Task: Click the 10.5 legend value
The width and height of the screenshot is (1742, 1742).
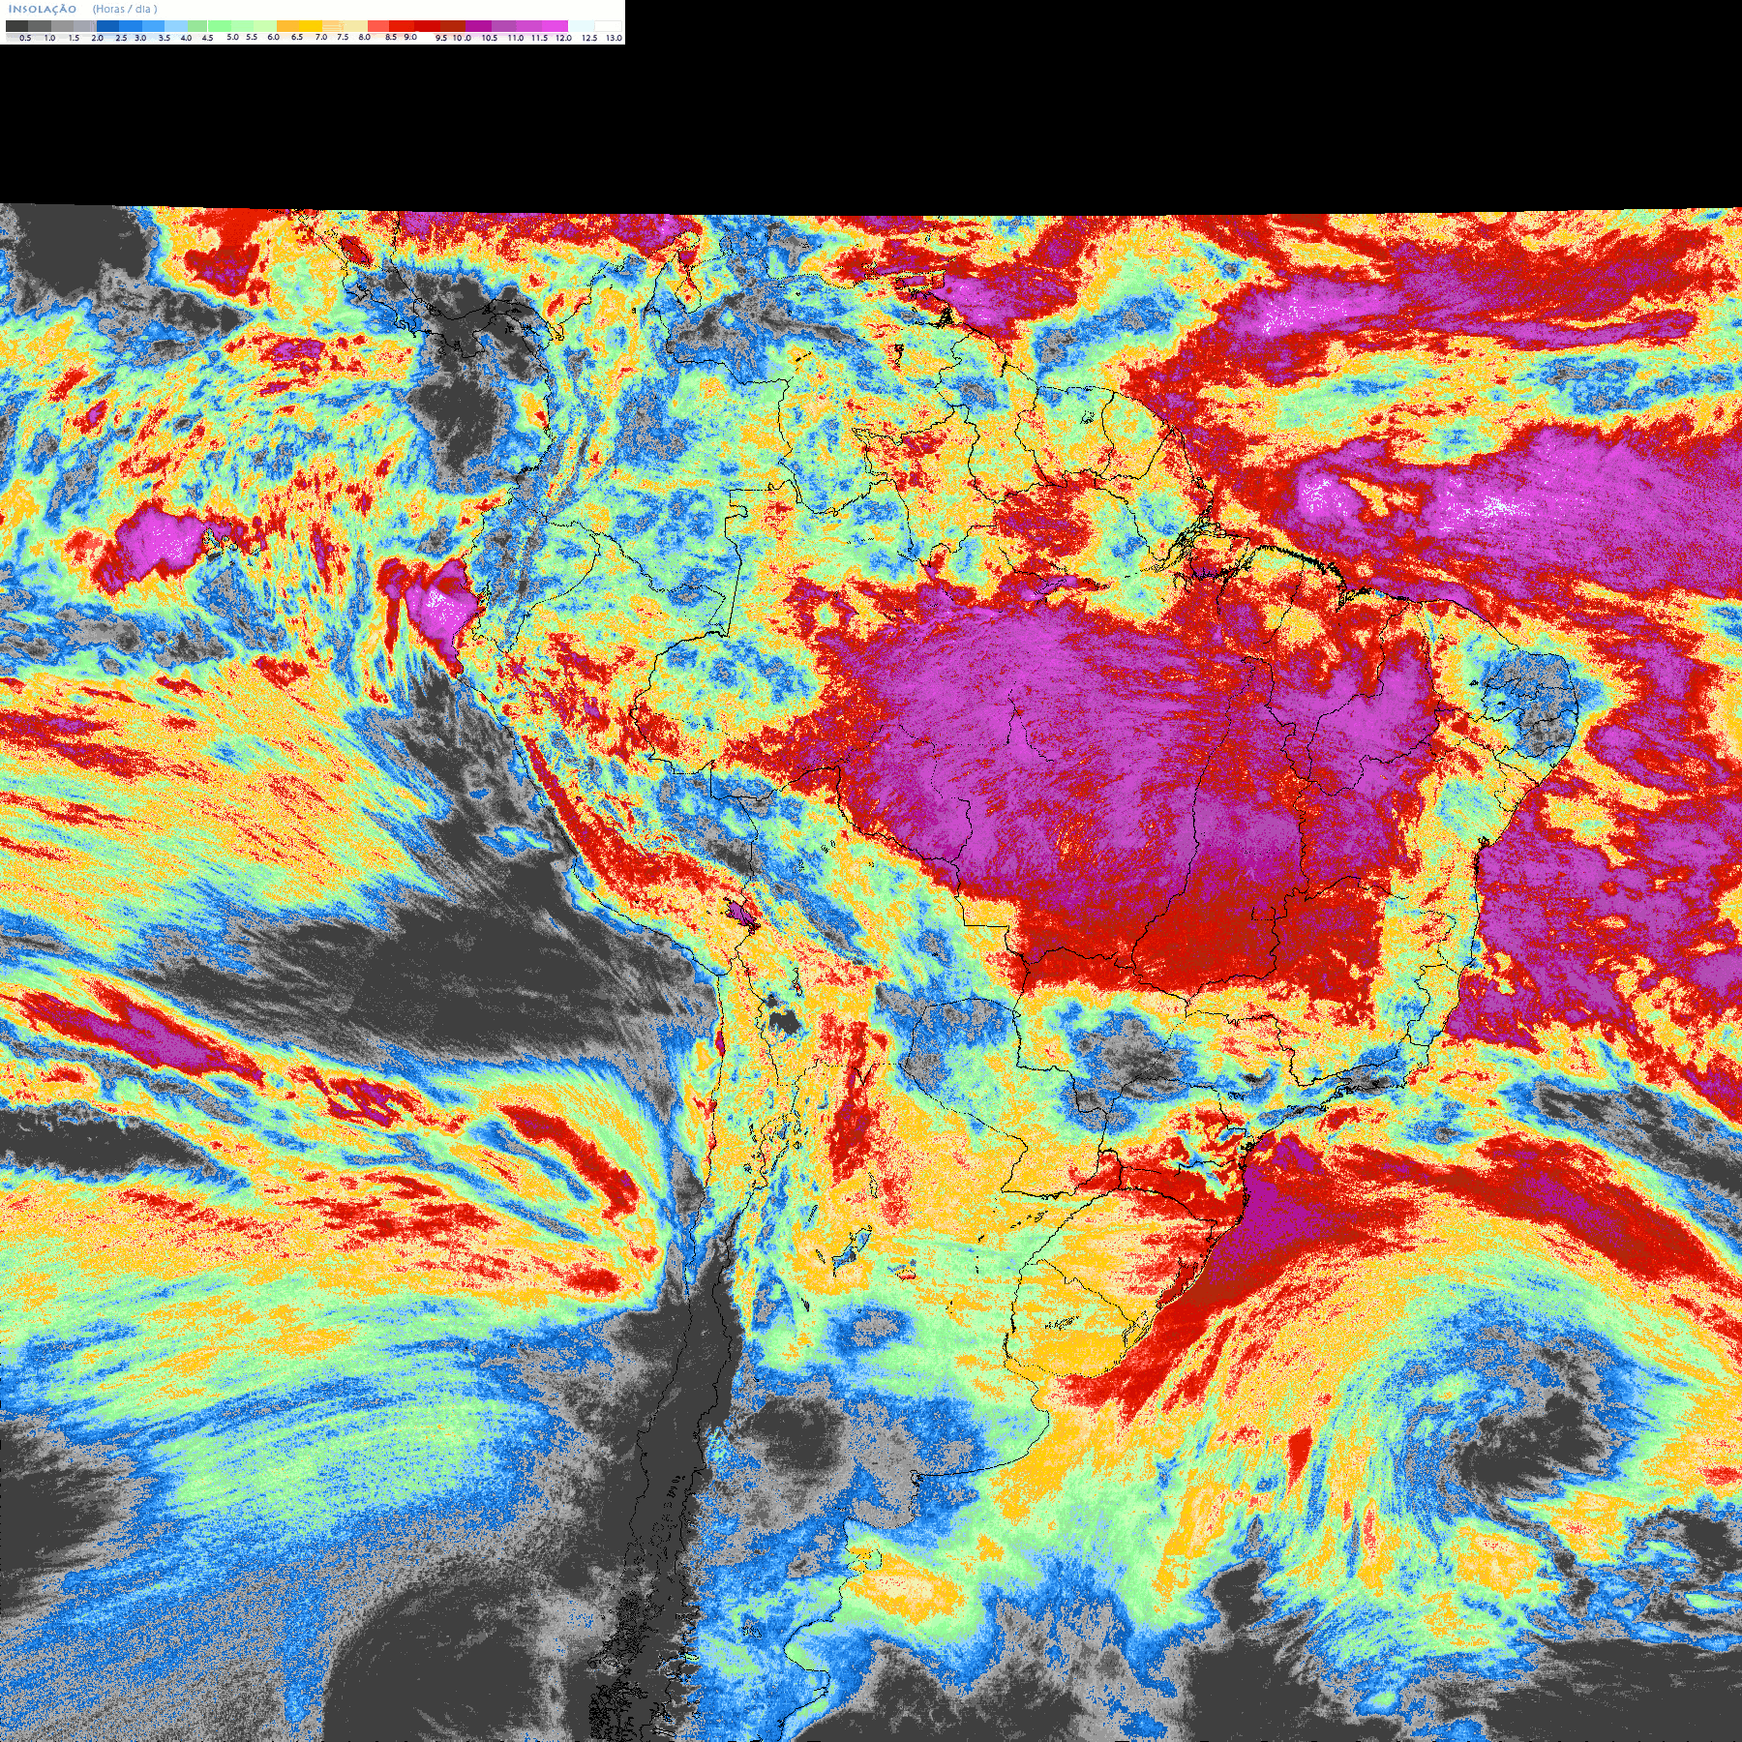Action: [490, 38]
